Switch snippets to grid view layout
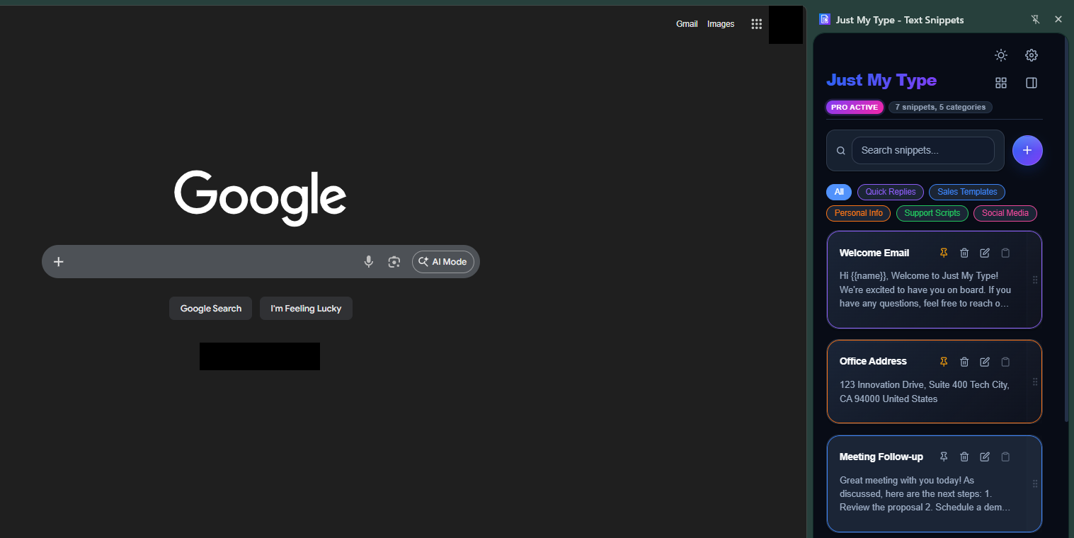Viewport: 1074px width, 538px height. (x=1000, y=83)
